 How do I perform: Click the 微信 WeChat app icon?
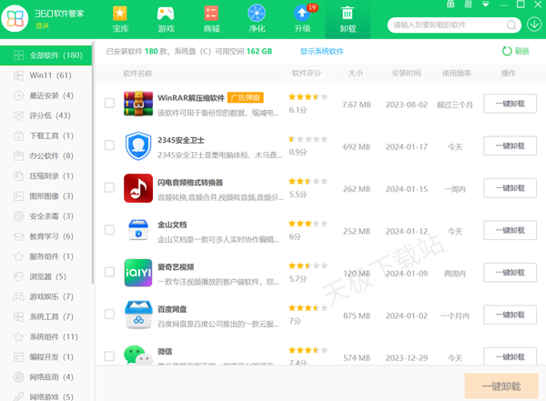click(138, 355)
